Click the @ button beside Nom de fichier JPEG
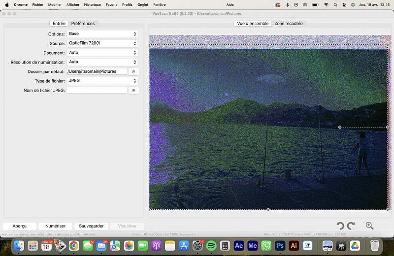The image size is (394, 256). [x=133, y=91]
